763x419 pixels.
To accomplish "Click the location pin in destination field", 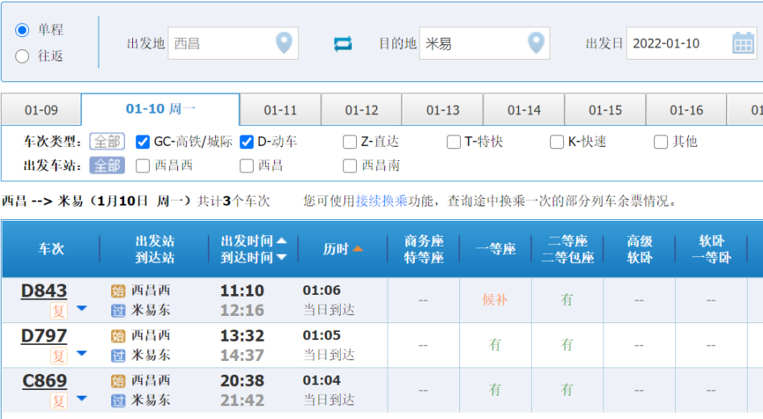I will [536, 44].
